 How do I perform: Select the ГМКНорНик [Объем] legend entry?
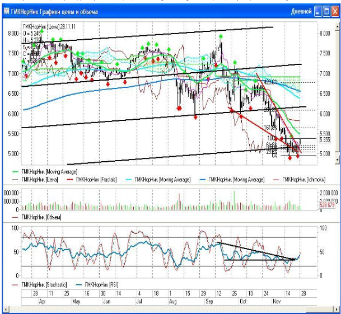(x=37, y=217)
